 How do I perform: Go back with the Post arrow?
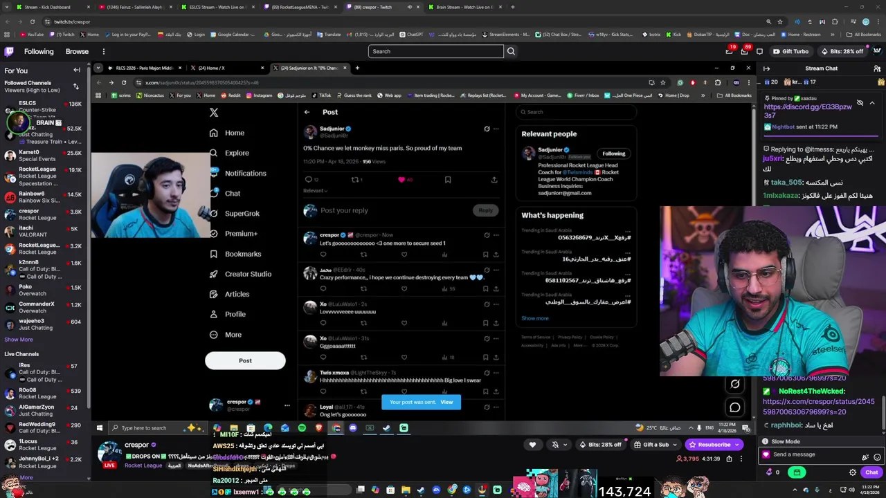[307, 112]
